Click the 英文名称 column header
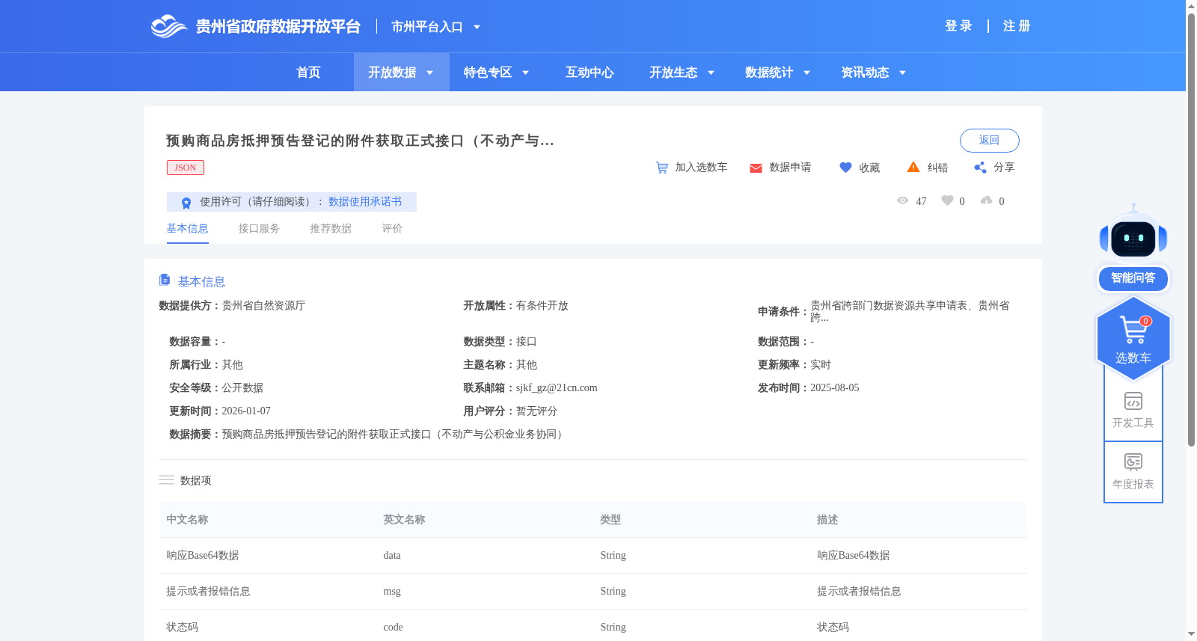This screenshot has width=1197, height=641. 404,520
